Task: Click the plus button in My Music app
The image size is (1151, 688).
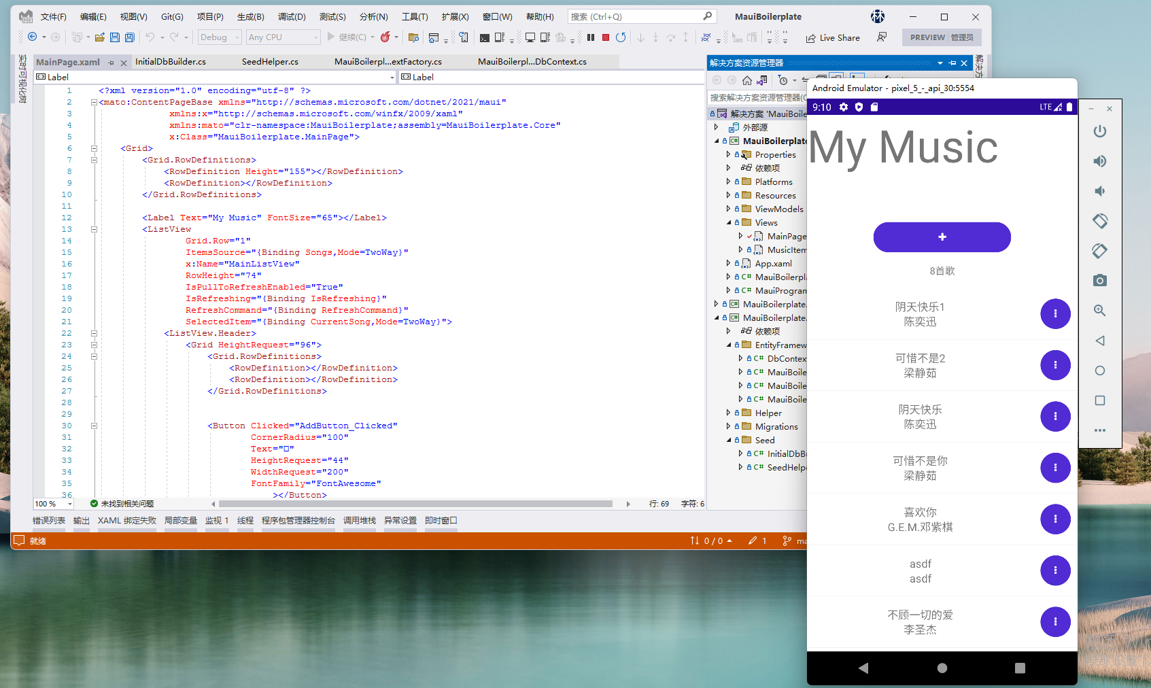Action: click(942, 237)
